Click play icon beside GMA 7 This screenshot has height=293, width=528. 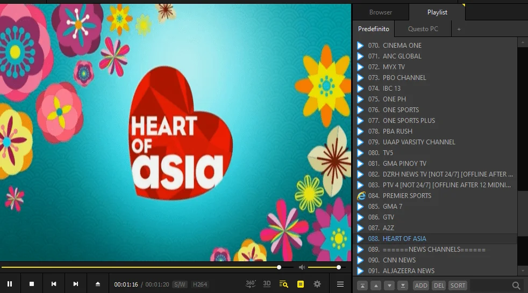point(360,207)
